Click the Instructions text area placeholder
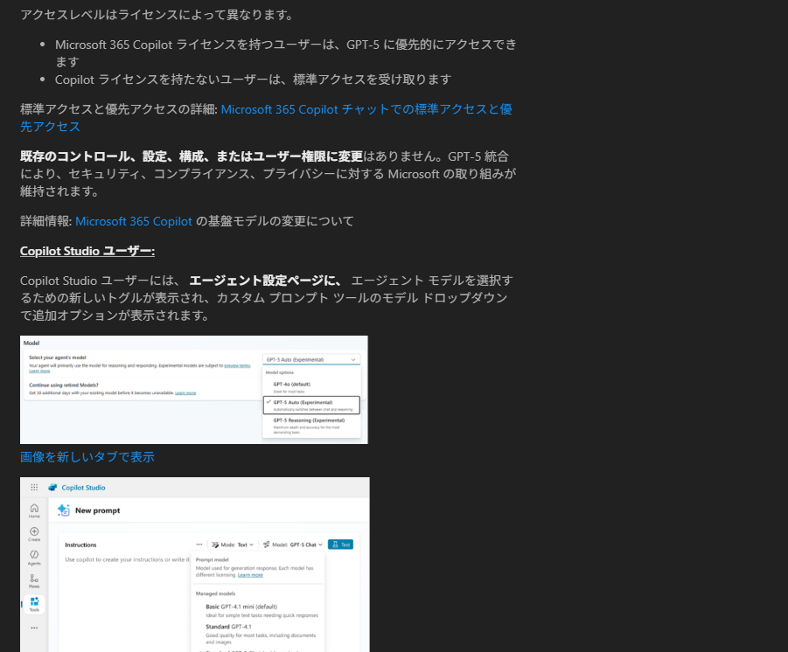The height and width of the screenshot is (652, 788). tap(127, 559)
